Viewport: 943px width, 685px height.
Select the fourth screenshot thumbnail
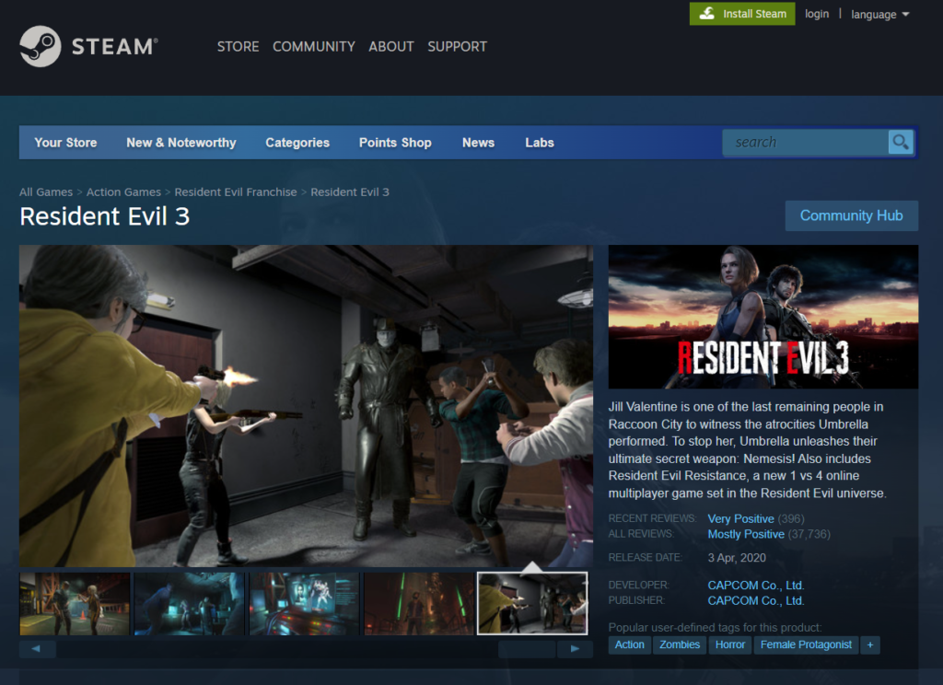pos(419,603)
